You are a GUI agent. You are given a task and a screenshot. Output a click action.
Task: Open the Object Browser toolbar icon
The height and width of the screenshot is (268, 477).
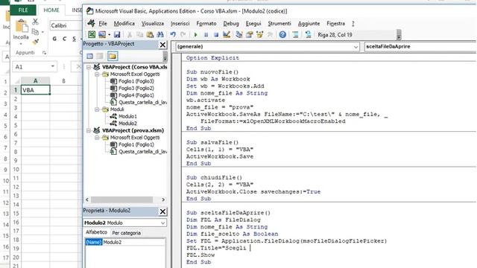click(x=259, y=35)
